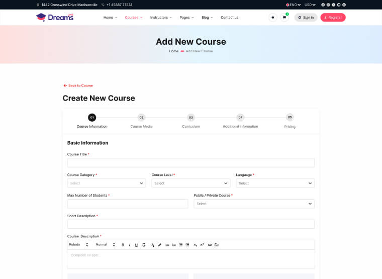Insert an image via the editor toolbar
The width and height of the screenshot is (382, 279).
[x=217, y=245]
